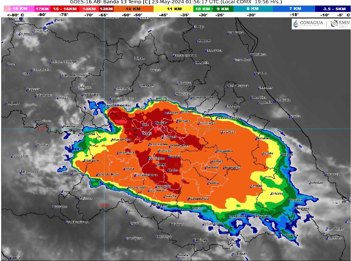
Task: Click the CONAGUA logo
Action: (308, 23)
